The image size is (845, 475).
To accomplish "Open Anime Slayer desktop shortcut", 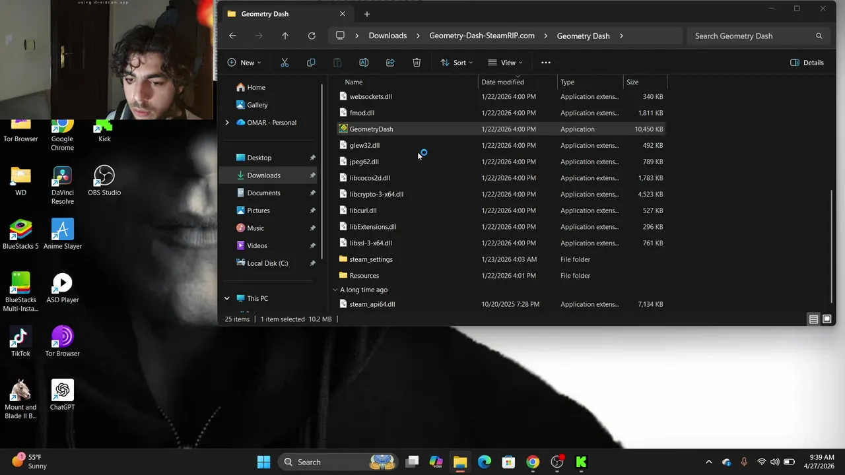I will click(63, 234).
